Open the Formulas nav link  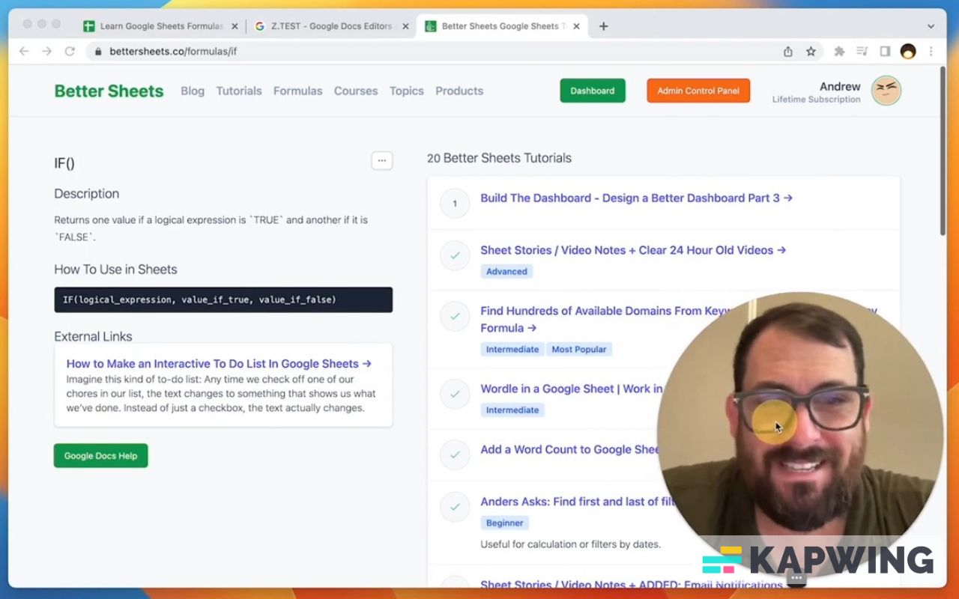[297, 91]
